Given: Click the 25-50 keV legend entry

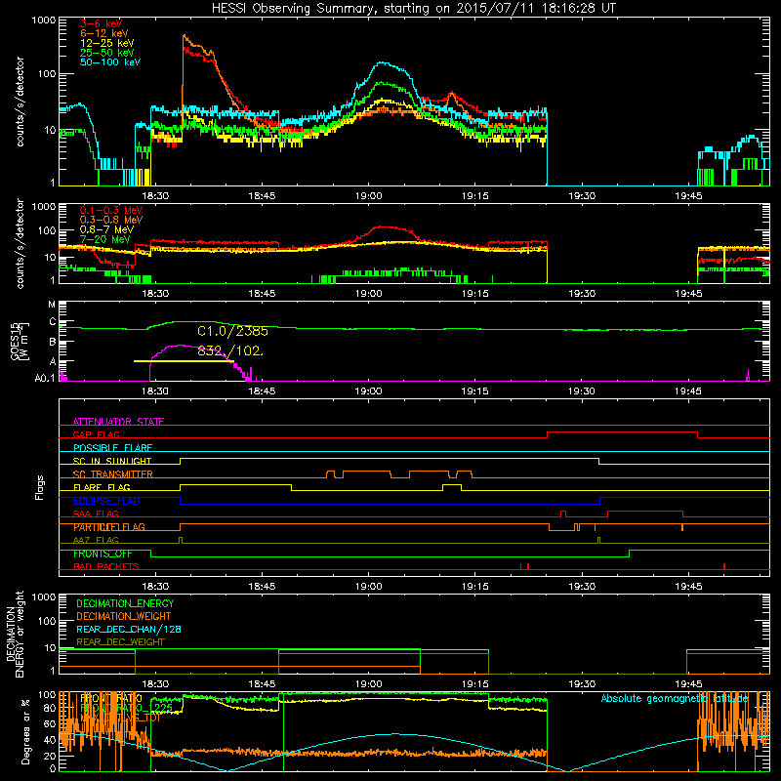Looking at the screenshot, I should pyautogui.click(x=107, y=53).
